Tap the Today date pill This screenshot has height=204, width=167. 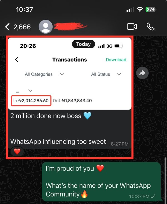(83, 44)
